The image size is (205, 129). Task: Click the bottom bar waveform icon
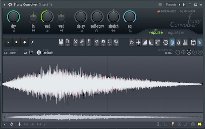[x=19, y=124]
